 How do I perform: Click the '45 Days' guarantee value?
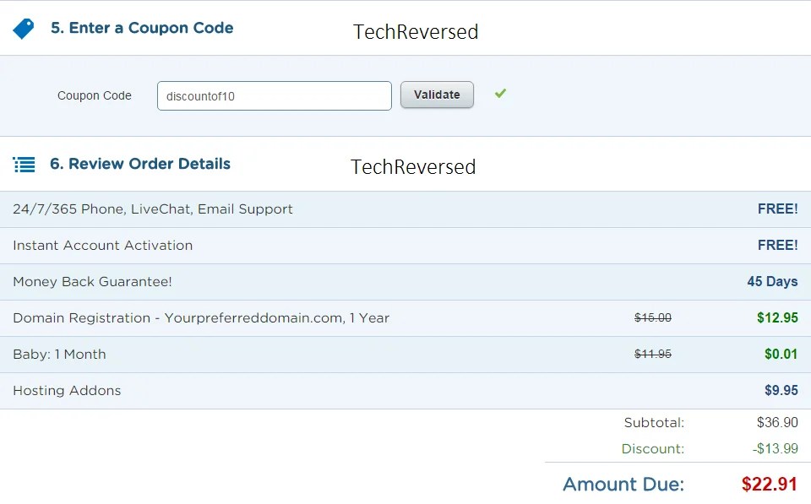772,282
